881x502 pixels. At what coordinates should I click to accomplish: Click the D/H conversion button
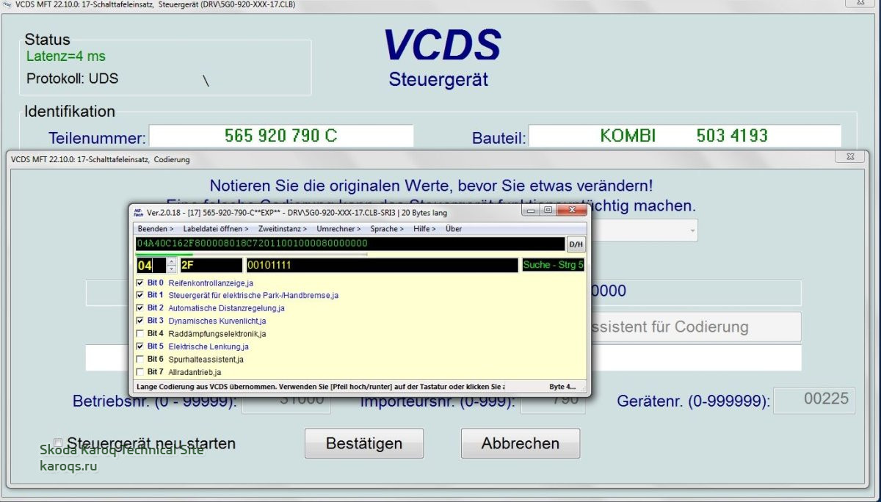(576, 244)
